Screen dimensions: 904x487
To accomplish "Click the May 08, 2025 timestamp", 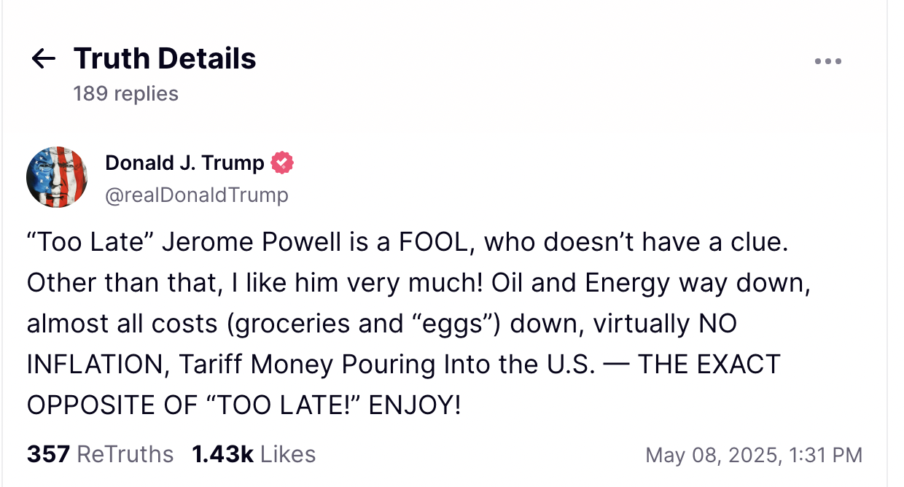I will (713, 456).
